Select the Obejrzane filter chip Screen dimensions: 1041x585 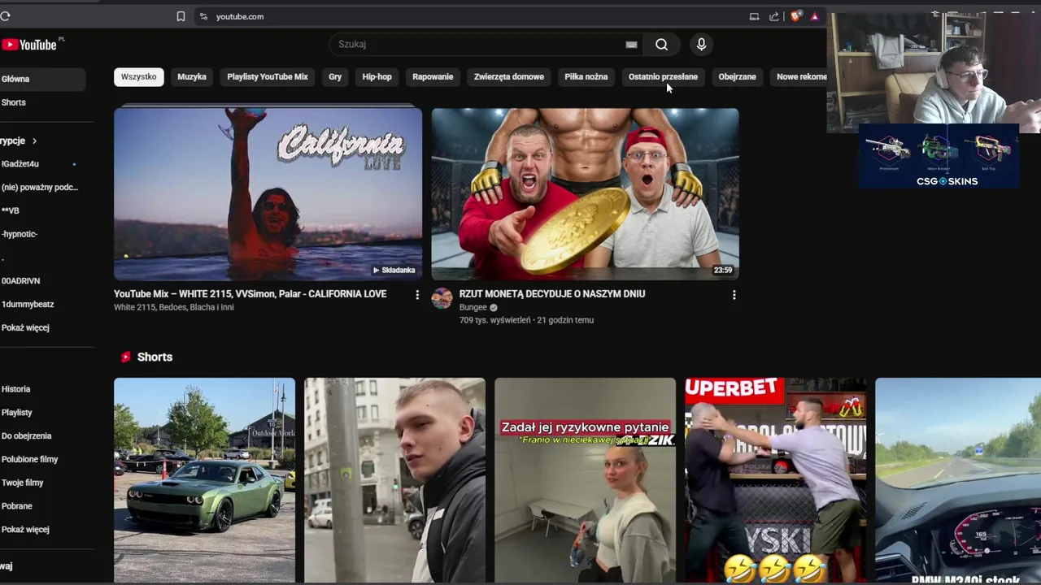(737, 76)
